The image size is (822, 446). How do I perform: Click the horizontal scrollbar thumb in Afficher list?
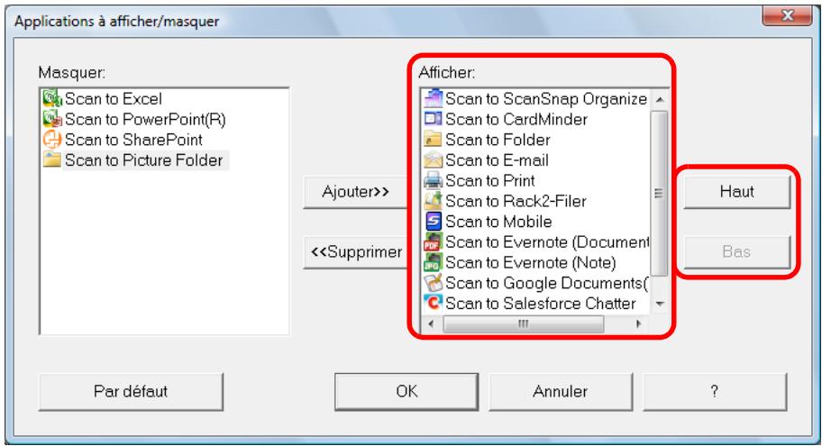523,323
